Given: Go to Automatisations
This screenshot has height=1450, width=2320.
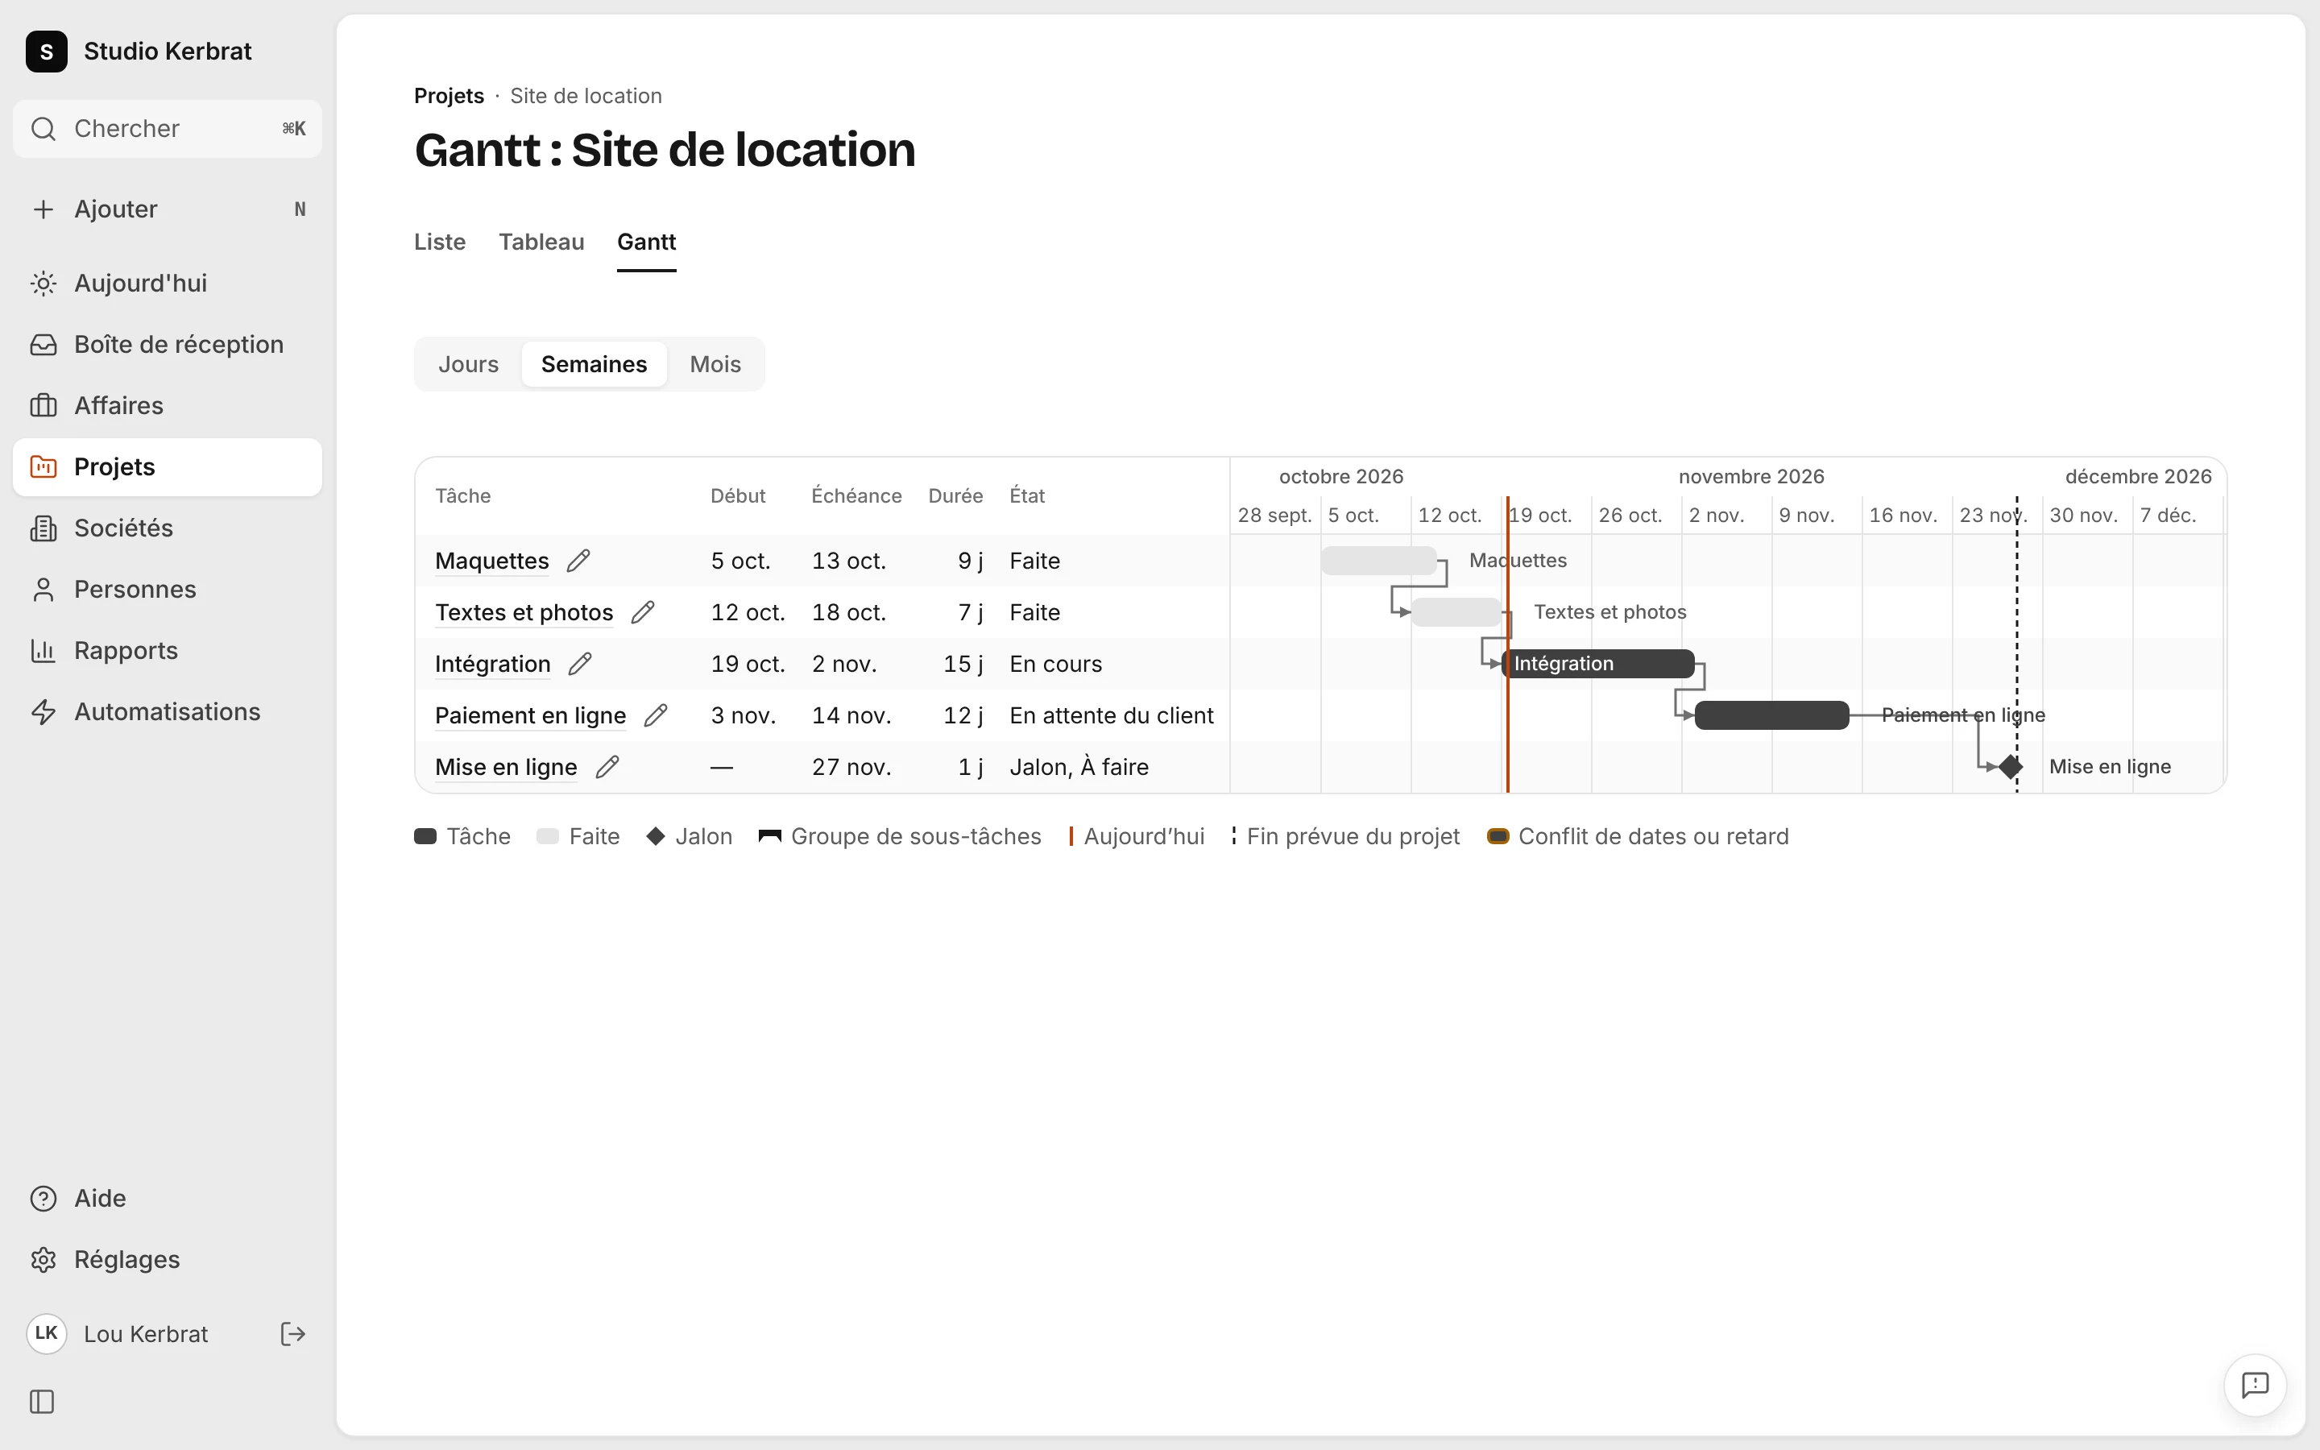Looking at the screenshot, I should click(167, 711).
